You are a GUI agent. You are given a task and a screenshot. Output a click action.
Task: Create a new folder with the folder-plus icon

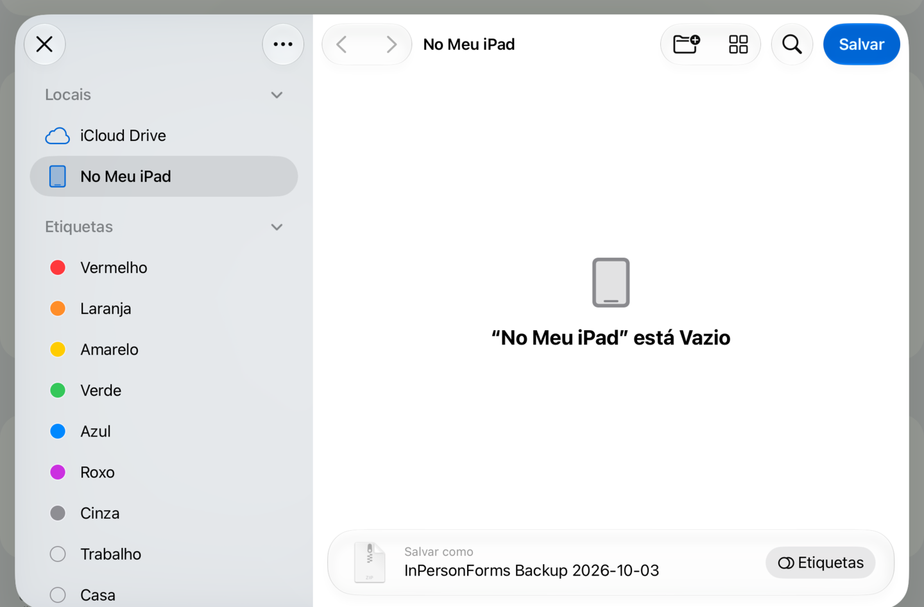pos(686,44)
